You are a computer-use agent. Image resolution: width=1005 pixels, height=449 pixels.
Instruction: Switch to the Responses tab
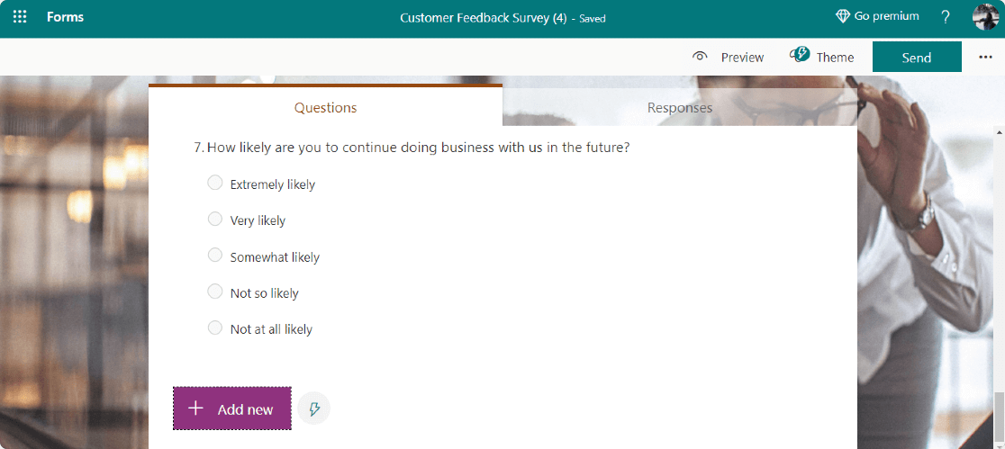[x=679, y=108]
